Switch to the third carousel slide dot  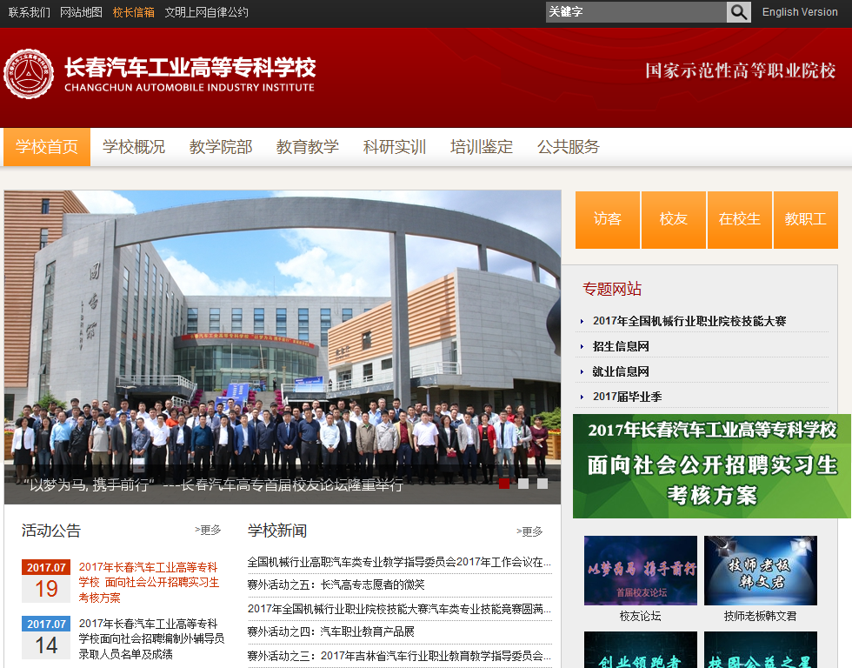click(542, 484)
